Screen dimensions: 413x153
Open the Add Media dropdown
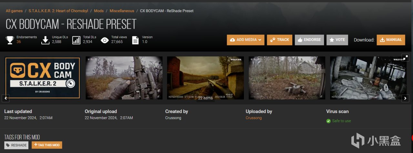(246, 40)
